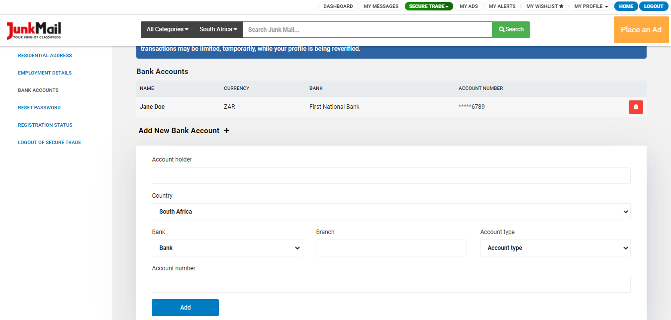Change the South Africa location selector

point(217,29)
